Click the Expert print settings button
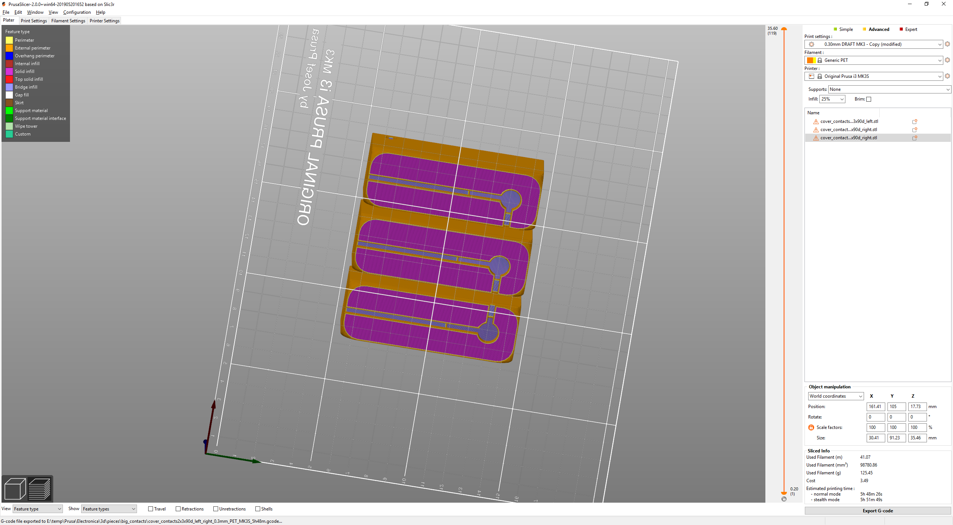953x525 pixels. [x=910, y=29]
